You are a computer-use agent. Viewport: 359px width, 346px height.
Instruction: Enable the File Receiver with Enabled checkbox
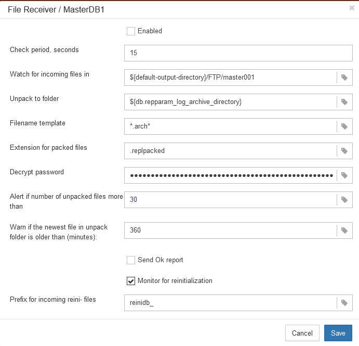(131, 31)
